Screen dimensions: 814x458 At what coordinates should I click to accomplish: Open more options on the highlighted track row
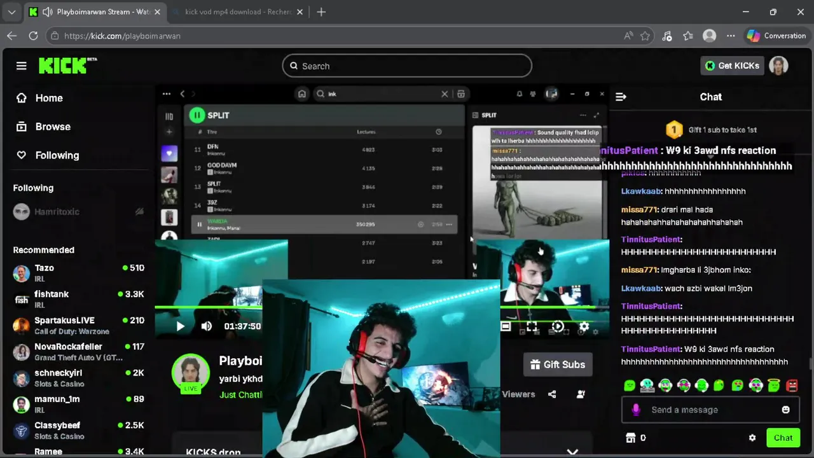click(449, 224)
